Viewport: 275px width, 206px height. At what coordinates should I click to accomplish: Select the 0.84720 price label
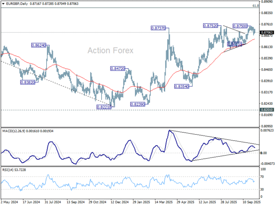116,69
